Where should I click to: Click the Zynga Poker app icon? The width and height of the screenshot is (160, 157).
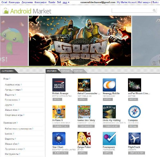(84, 138)
